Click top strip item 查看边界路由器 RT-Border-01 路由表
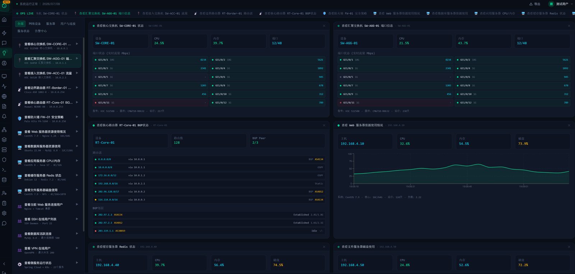575x274 pixels. pos(224,13)
